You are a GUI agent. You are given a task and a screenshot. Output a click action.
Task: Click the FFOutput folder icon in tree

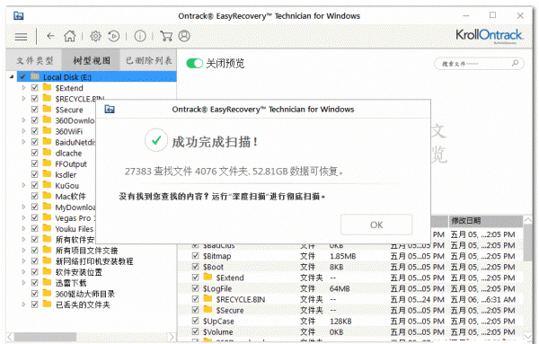pyautogui.click(x=47, y=163)
